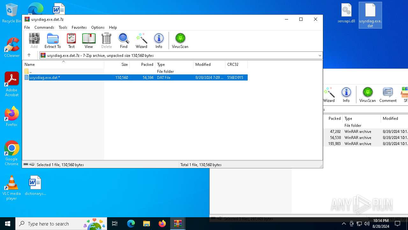The image size is (408, 230).
Task: Open the Help menu
Action: [x=113, y=27]
